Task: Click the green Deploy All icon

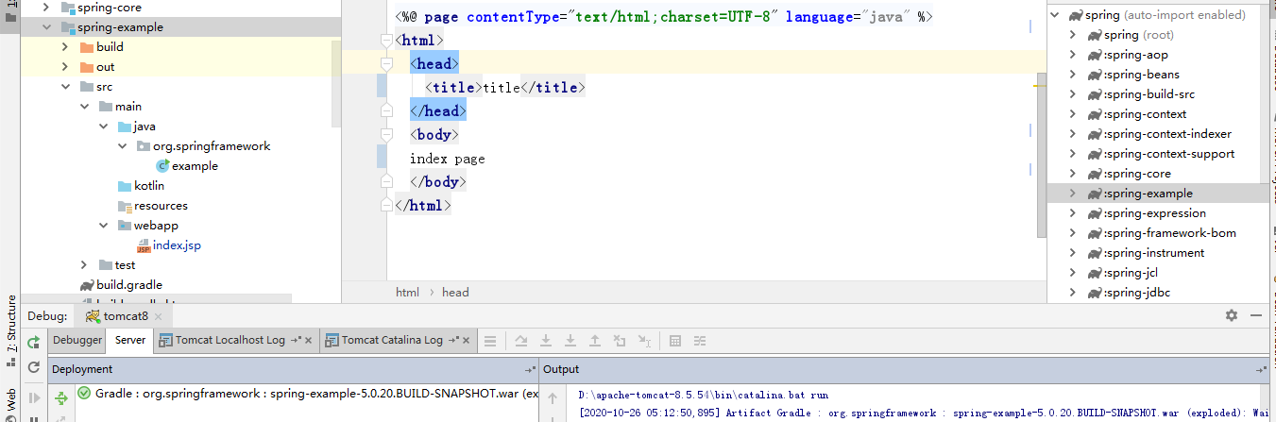Action: 61,397
